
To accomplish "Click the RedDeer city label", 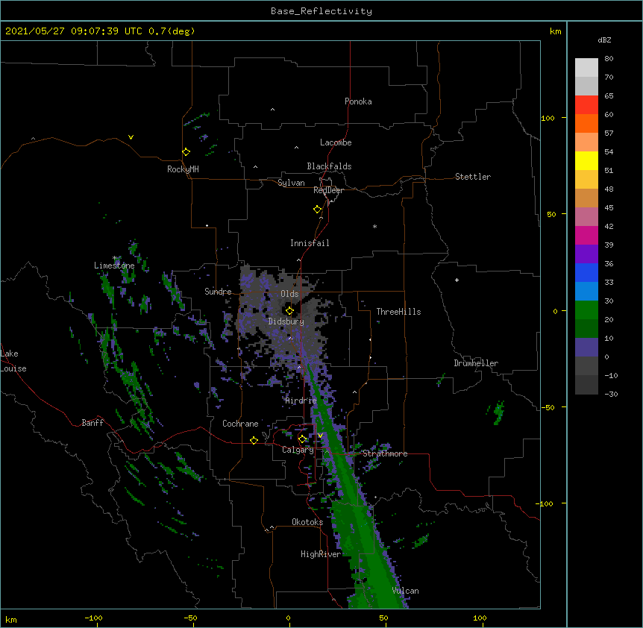I will point(328,190).
